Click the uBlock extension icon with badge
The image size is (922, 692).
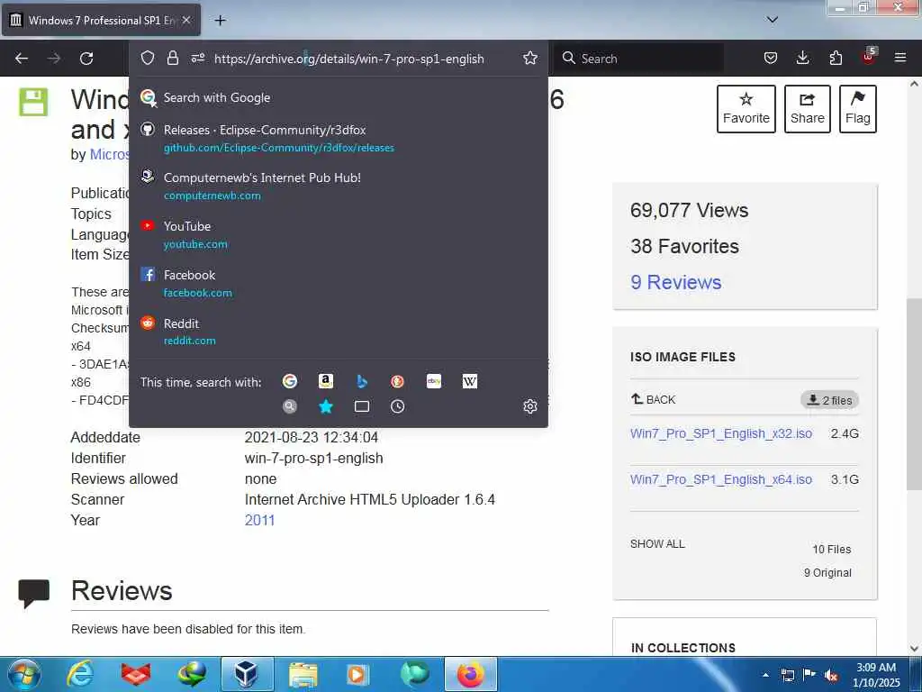pos(869,57)
